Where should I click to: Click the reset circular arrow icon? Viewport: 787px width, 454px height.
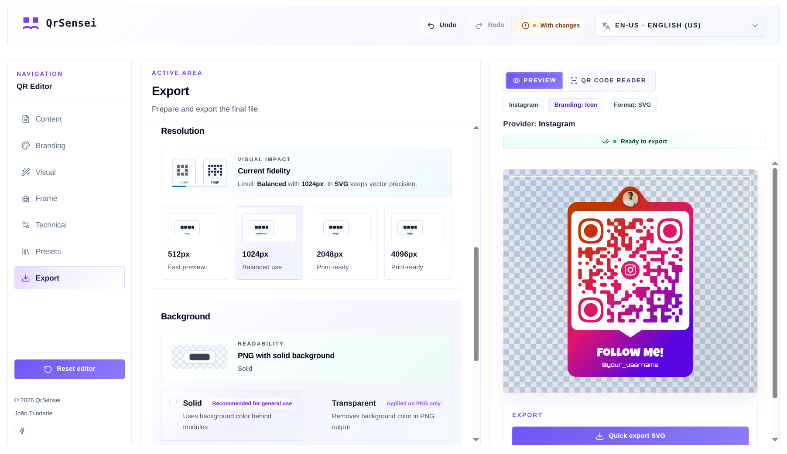[48, 369]
